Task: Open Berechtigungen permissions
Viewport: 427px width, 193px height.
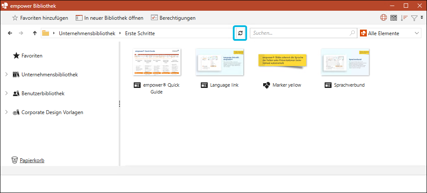Action: 173,18
